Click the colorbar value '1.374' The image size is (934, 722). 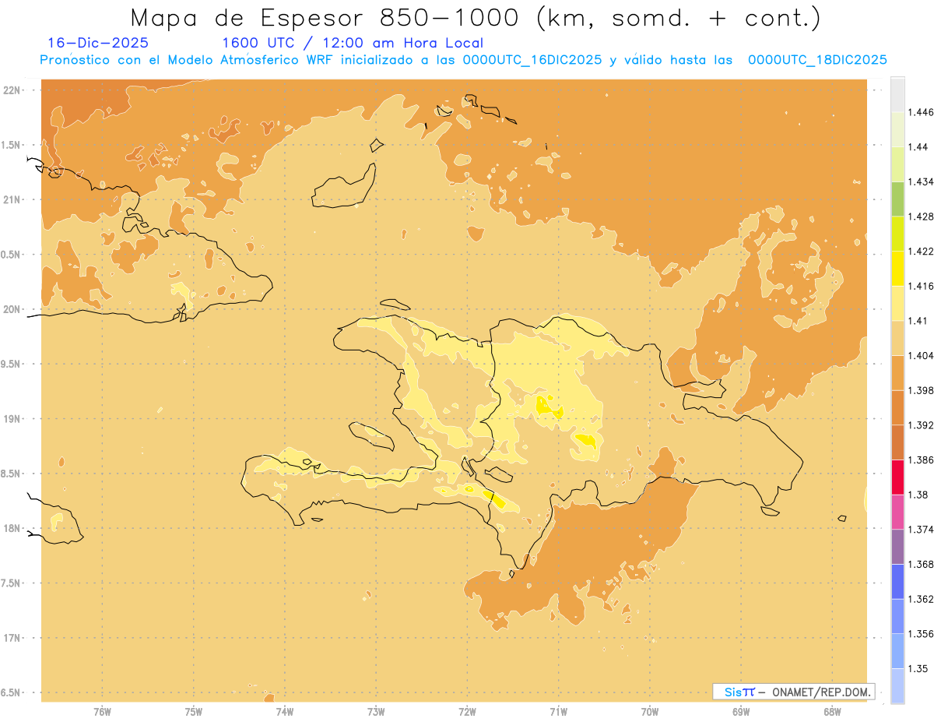921,529
